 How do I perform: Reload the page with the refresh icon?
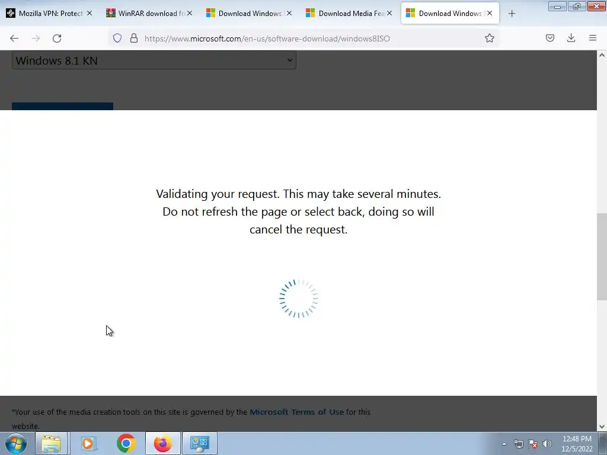coord(57,39)
